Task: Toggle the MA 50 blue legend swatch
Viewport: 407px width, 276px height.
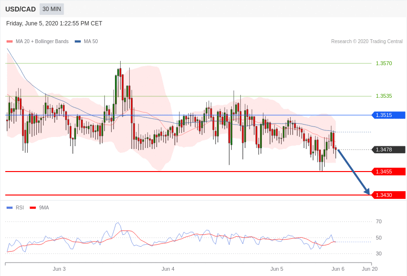Action: (x=78, y=42)
